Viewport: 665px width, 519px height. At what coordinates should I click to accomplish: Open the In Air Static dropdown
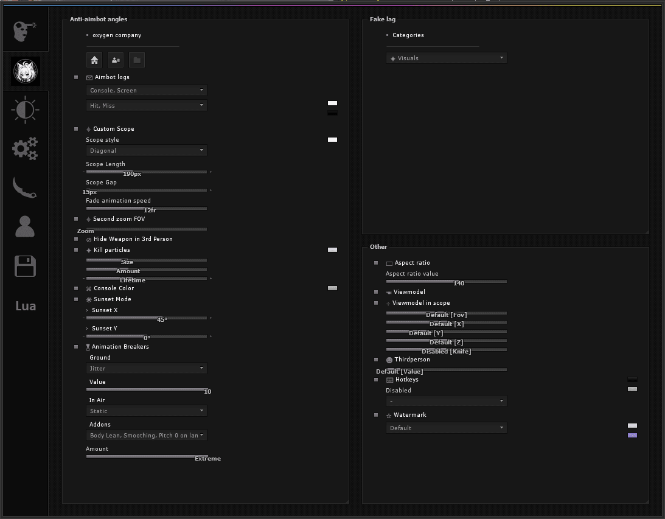pyautogui.click(x=147, y=411)
